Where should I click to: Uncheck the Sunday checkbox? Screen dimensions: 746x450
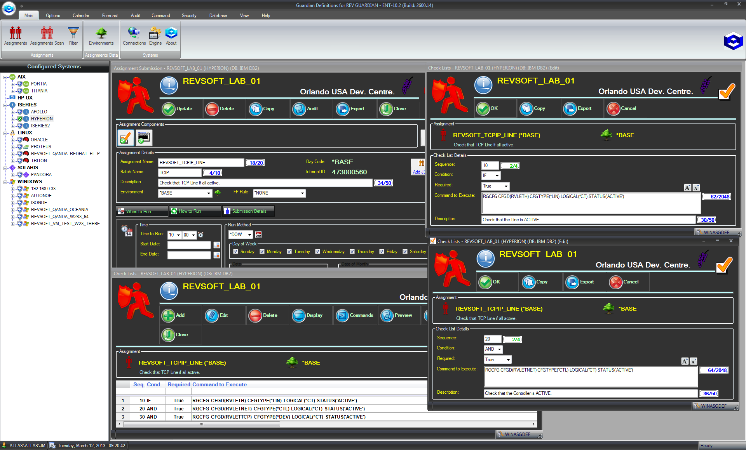pos(236,252)
